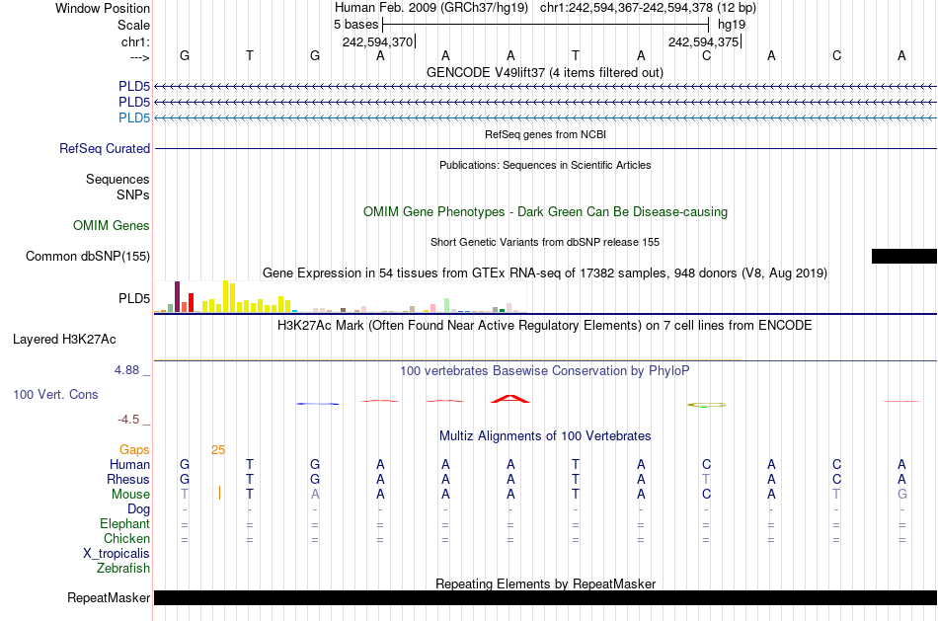The image size is (938, 621).
Task: Open the H3K27Ac Mark track title
Action: click(545, 326)
